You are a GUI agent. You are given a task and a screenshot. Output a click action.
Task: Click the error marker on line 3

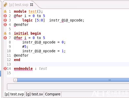5,20
